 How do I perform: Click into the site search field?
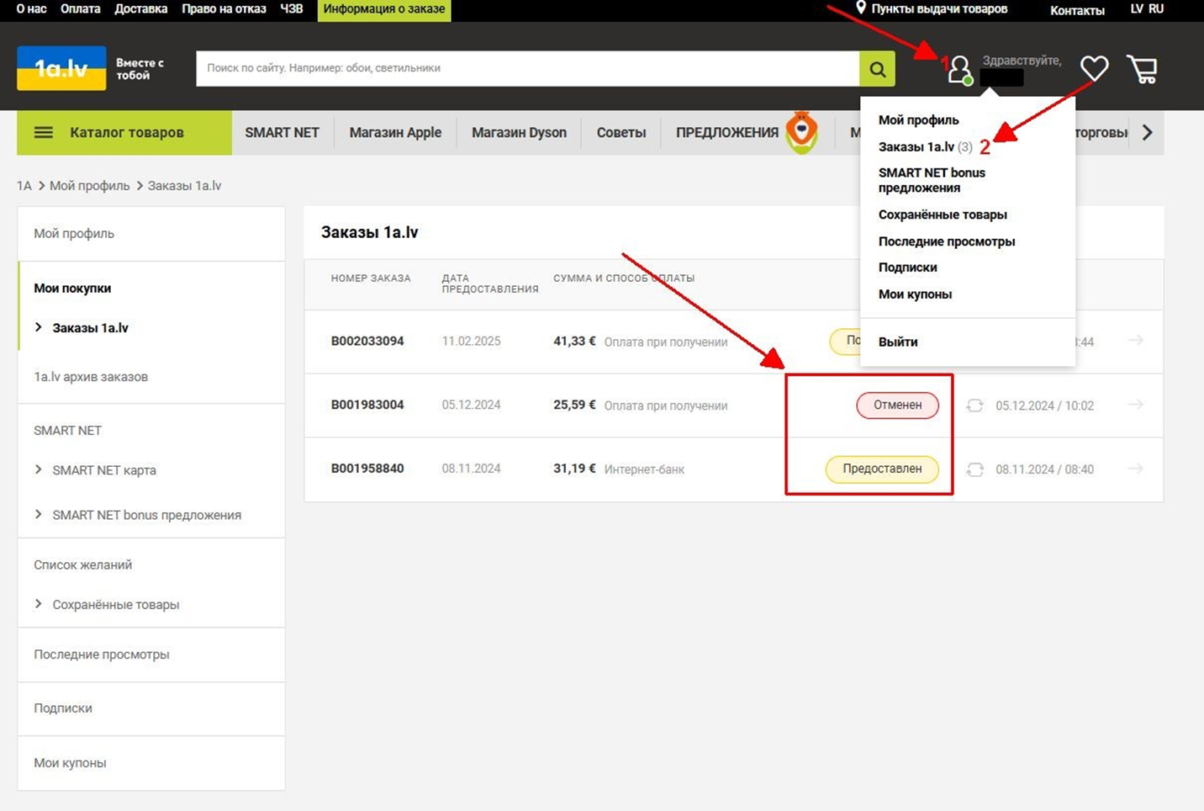pyautogui.click(x=527, y=69)
